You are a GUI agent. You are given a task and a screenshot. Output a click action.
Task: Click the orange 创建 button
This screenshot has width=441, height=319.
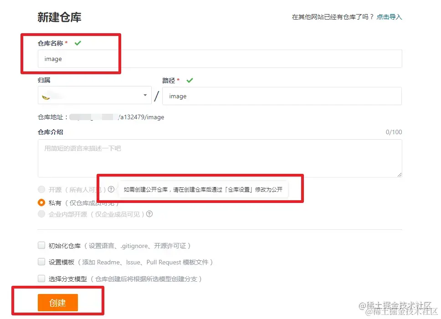58,303
